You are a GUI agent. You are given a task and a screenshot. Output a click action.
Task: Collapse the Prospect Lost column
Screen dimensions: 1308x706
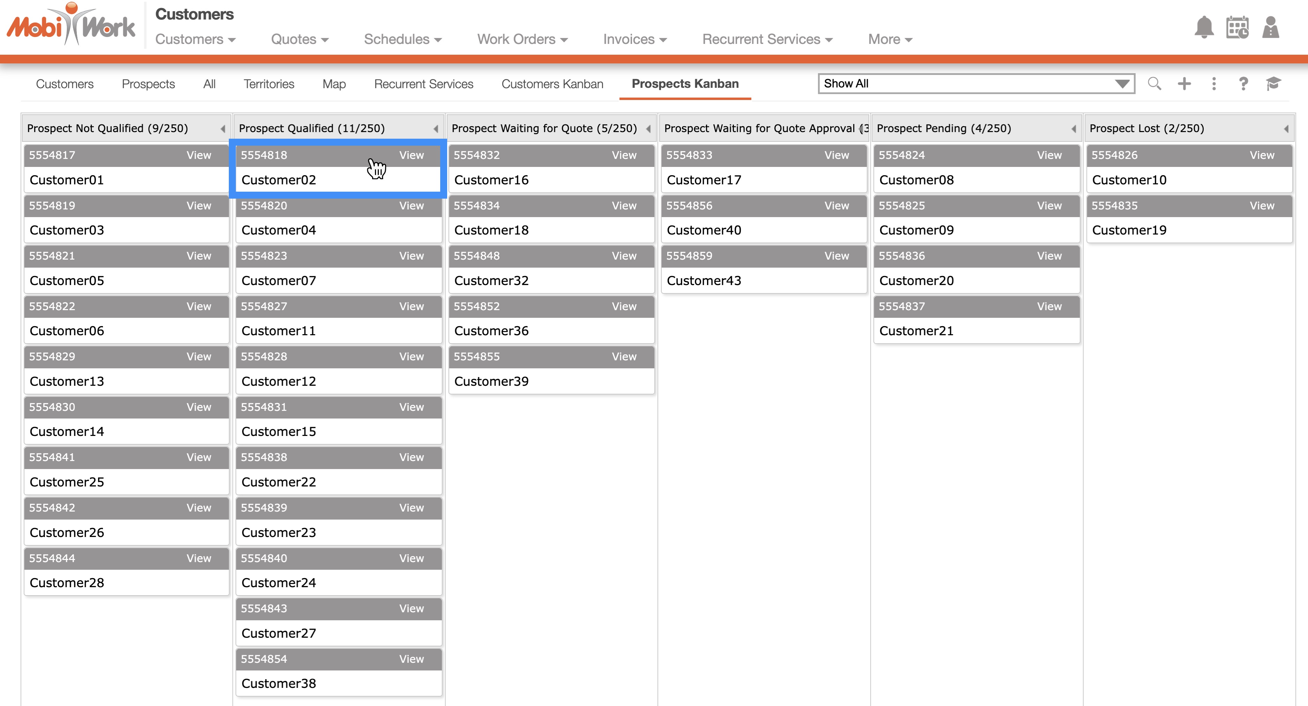tap(1286, 129)
